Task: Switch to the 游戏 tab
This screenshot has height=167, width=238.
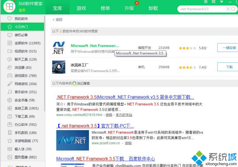Action: click(x=81, y=8)
